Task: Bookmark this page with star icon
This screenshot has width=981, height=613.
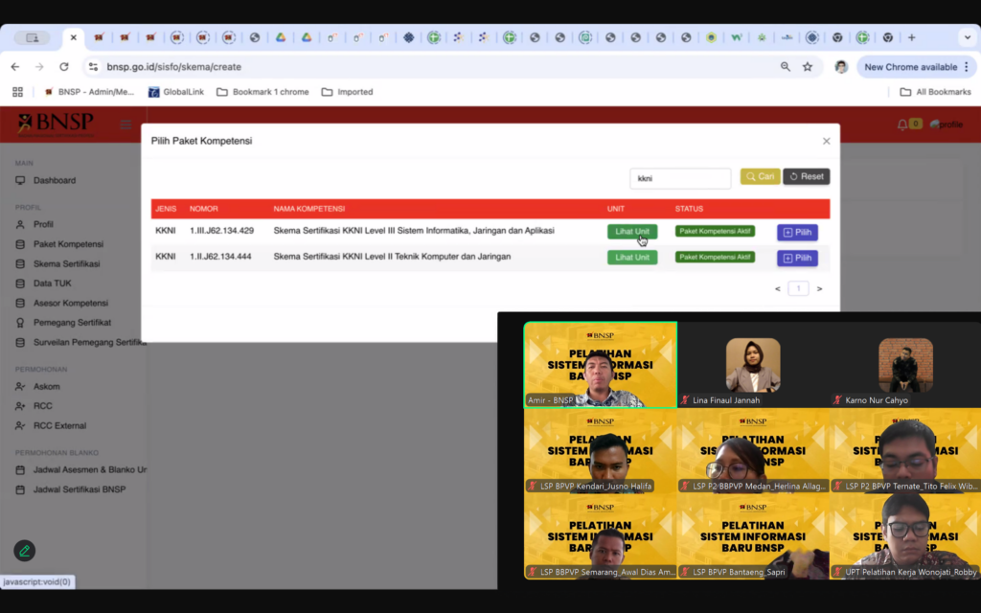Action: click(x=808, y=67)
